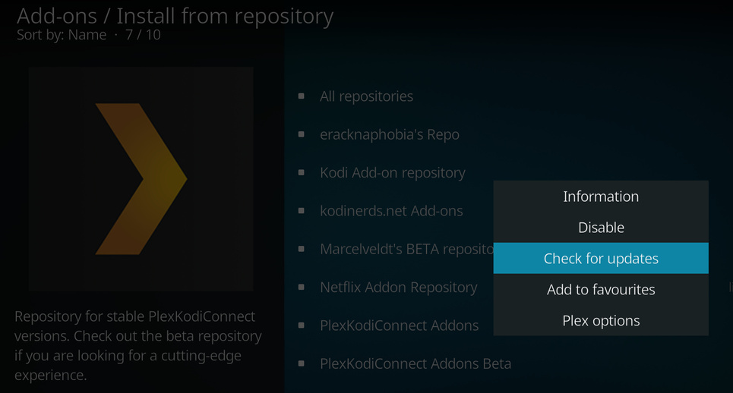Open the Netflix Addon Repository entry
The height and width of the screenshot is (393, 733).
coord(398,287)
